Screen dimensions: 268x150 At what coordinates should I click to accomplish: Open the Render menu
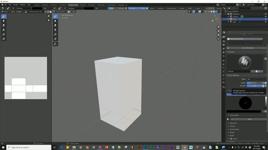pos(15,5)
